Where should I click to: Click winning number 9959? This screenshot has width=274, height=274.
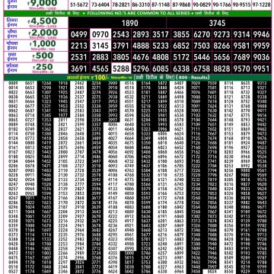(x=261, y=46)
